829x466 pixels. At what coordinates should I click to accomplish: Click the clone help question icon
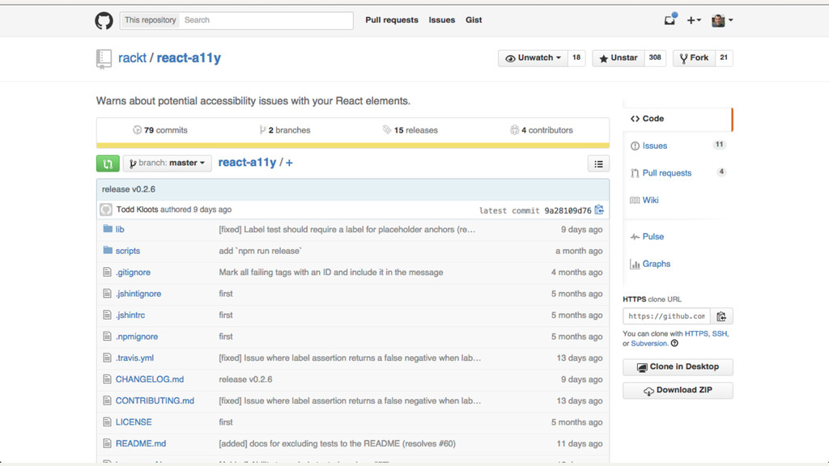click(x=674, y=343)
